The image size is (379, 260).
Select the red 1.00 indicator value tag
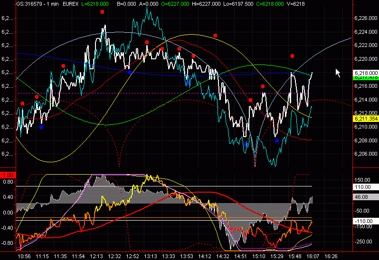[8, 175]
